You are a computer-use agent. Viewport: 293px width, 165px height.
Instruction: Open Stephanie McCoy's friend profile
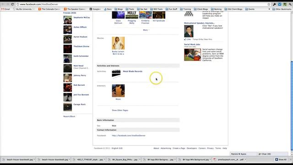click(81, 17)
